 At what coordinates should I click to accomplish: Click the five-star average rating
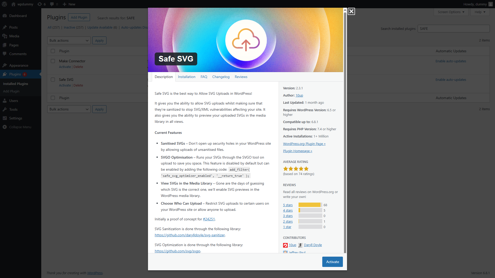click(x=296, y=169)
